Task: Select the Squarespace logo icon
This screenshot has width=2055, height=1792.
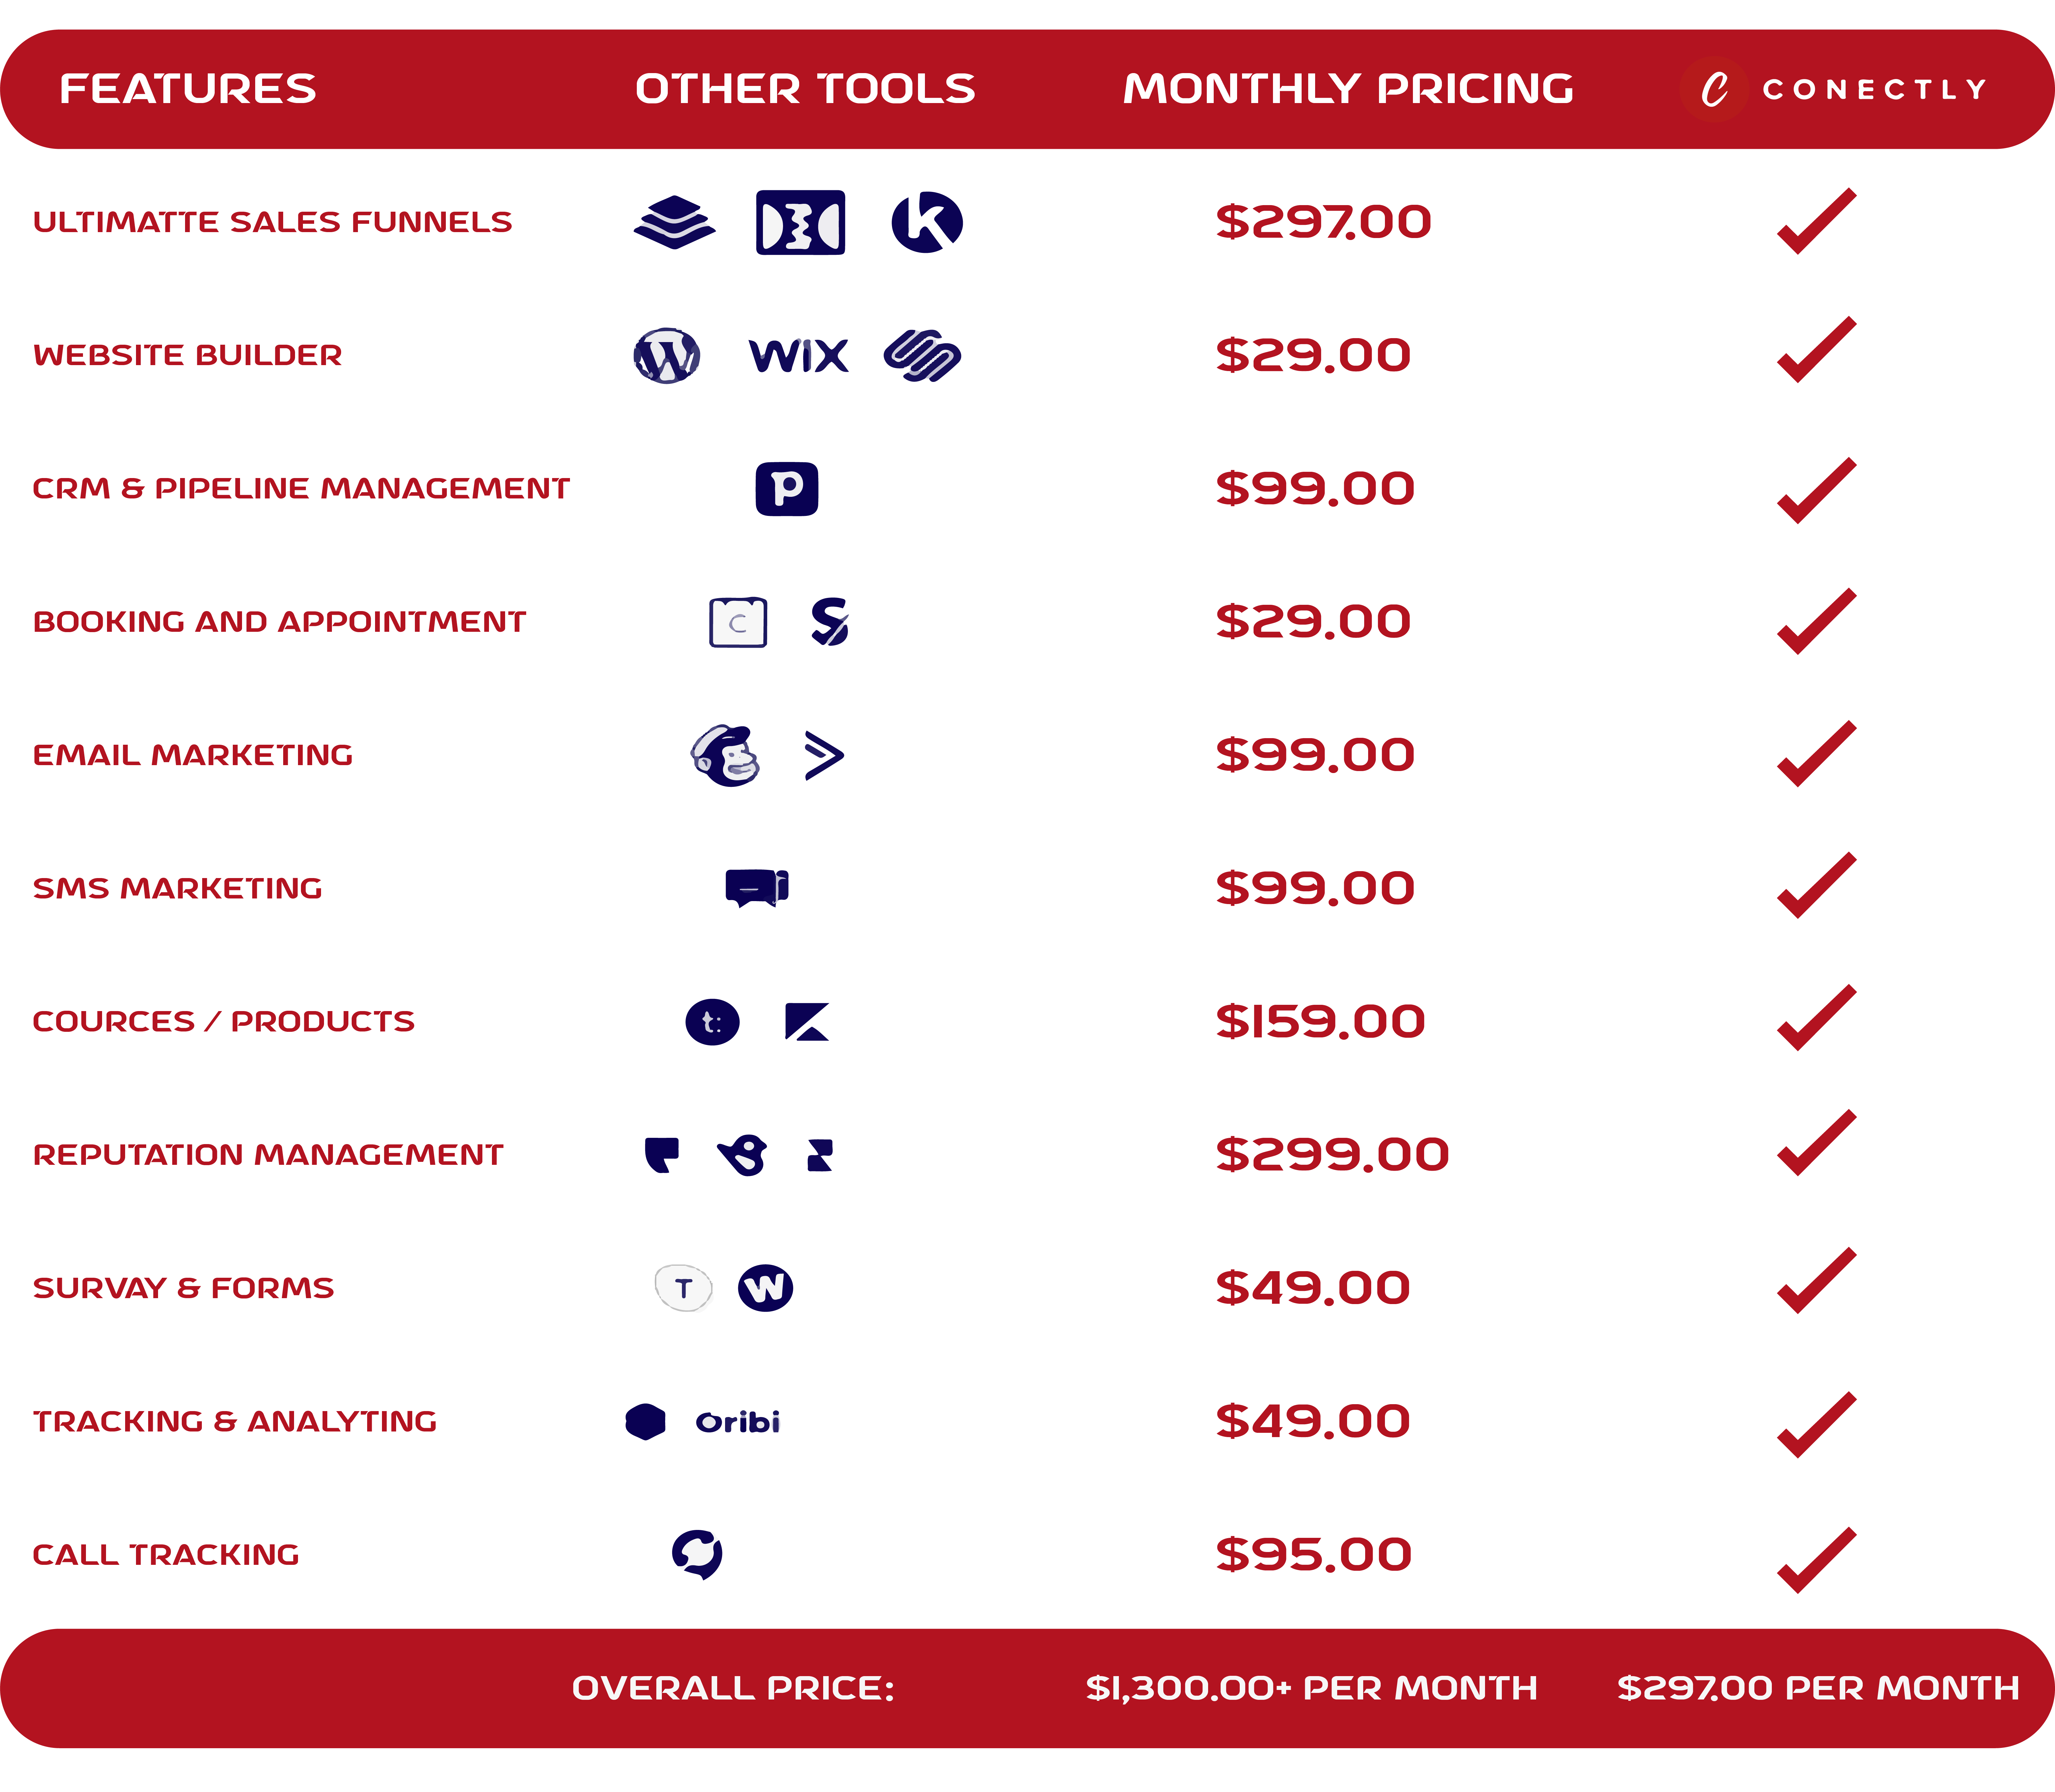Action: (x=922, y=355)
